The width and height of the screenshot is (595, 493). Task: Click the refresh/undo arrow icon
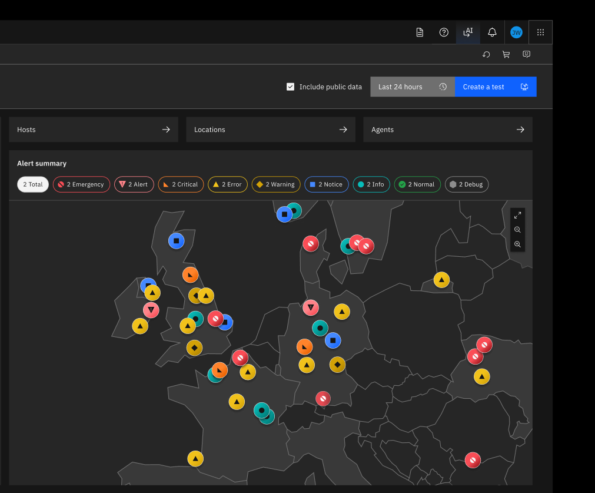(486, 54)
